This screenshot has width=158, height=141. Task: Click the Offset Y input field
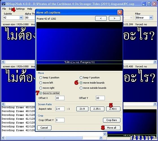100,98
